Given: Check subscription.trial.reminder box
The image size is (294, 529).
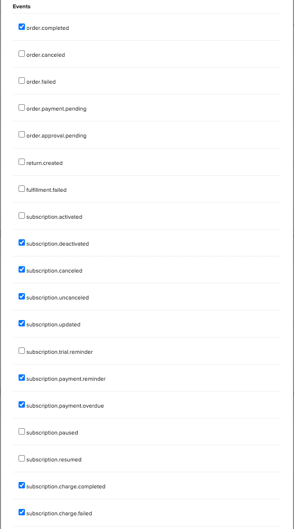Looking at the screenshot, I should (21, 351).
